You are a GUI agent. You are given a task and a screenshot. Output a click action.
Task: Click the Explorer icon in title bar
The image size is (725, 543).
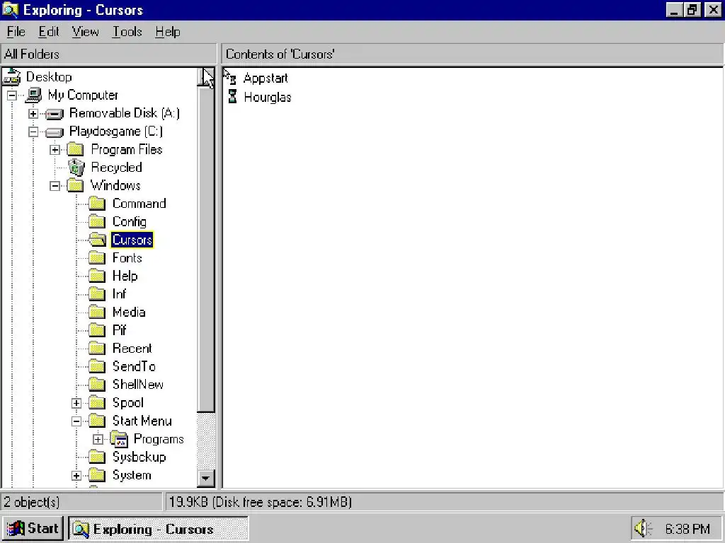point(10,10)
